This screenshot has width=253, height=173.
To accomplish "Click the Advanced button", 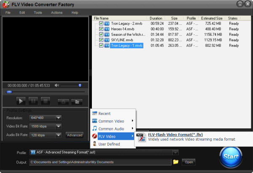I will 75,135.
